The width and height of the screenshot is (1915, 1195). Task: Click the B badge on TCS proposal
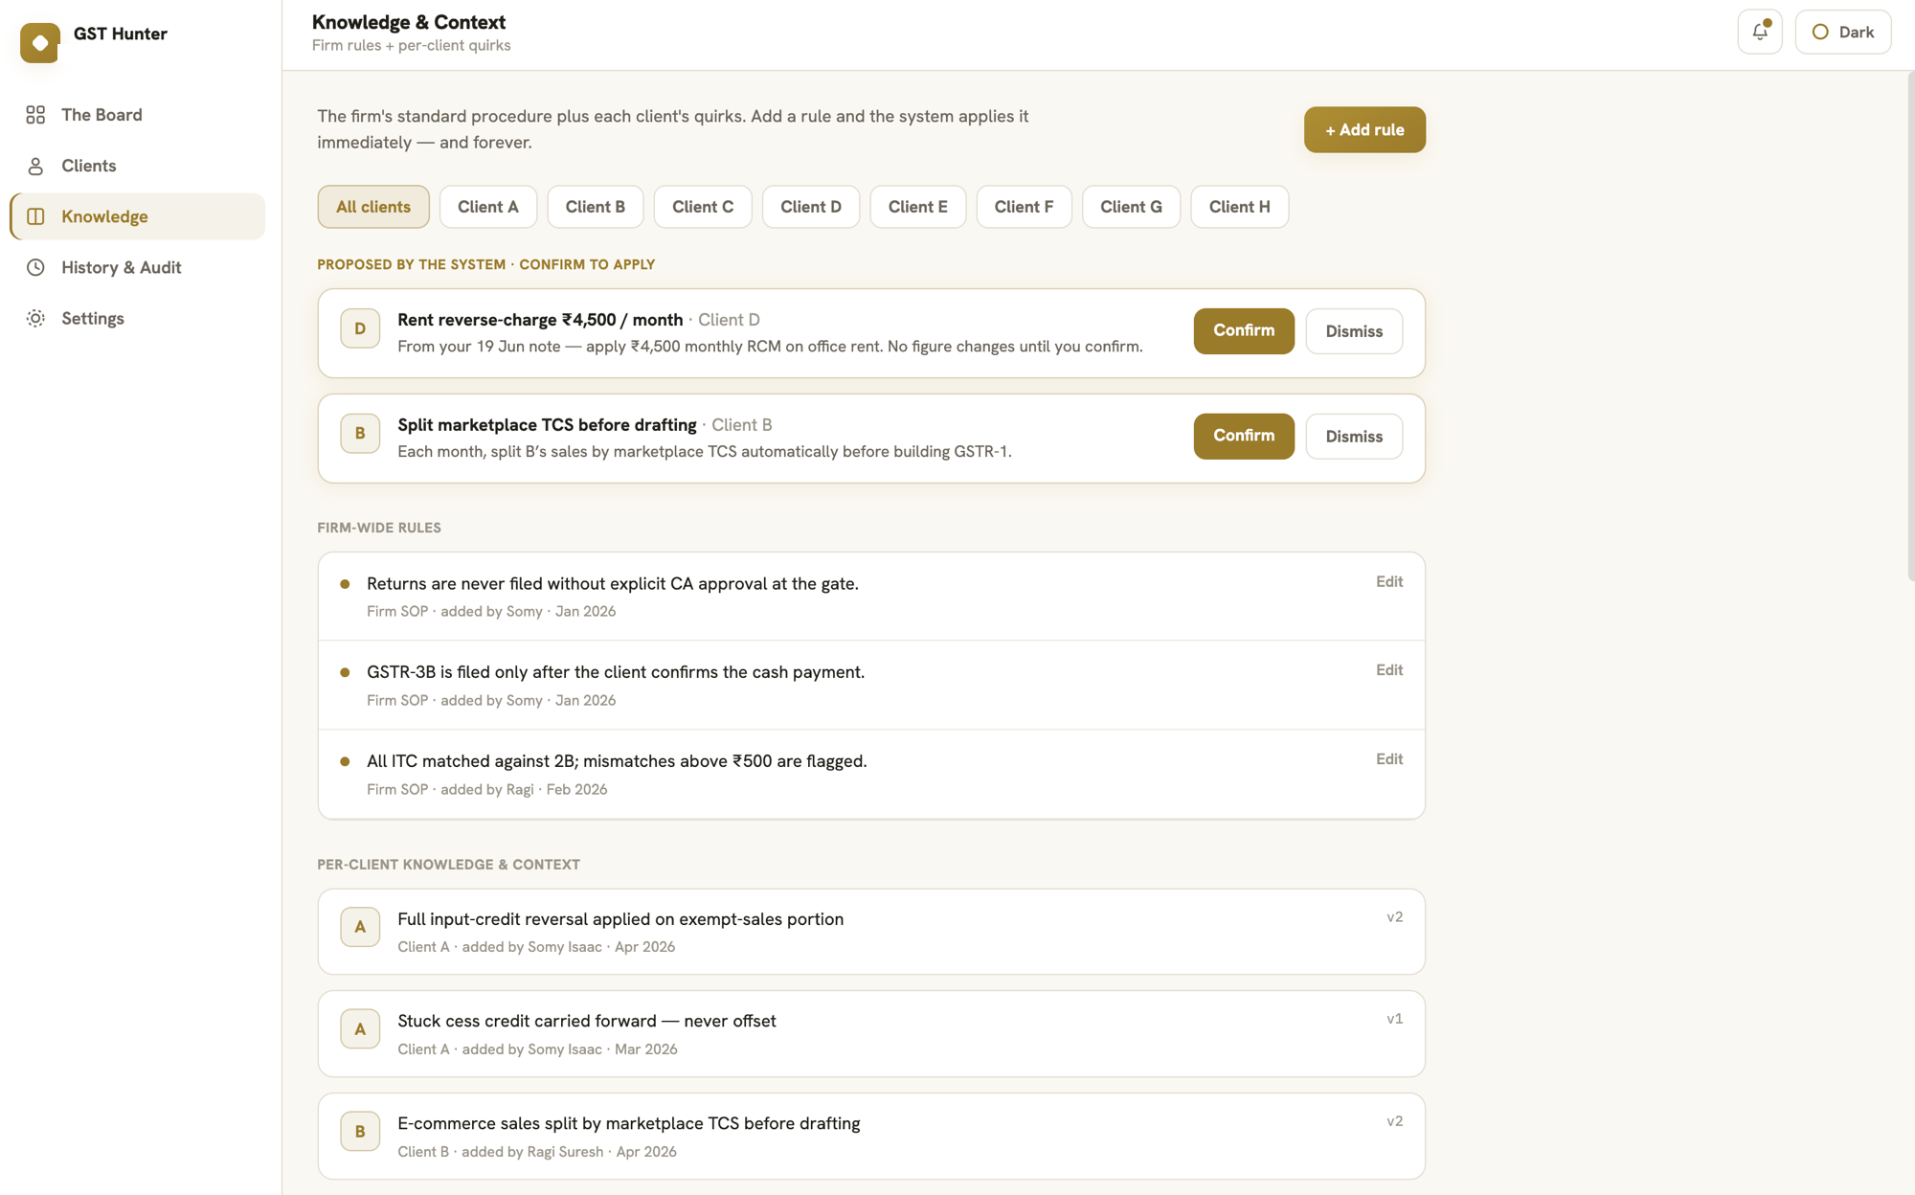pyautogui.click(x=360, y=434)
